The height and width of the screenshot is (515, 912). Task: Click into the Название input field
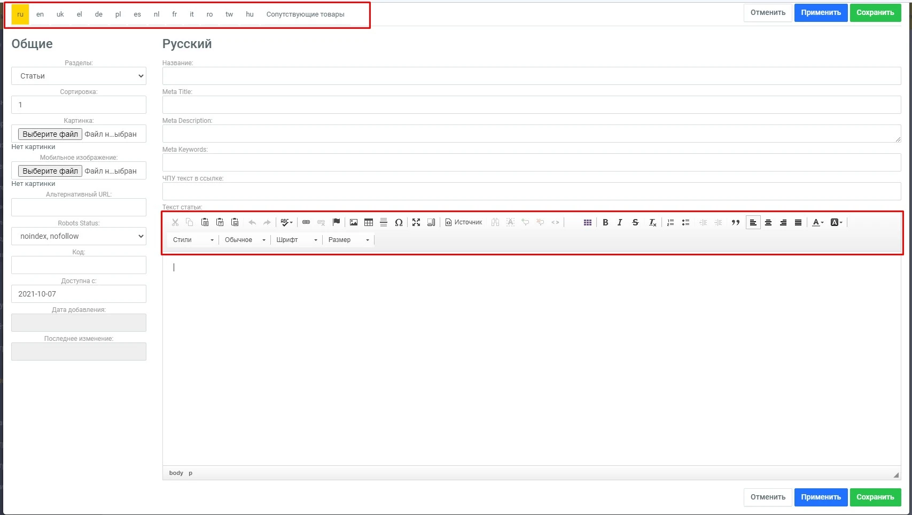531,76
